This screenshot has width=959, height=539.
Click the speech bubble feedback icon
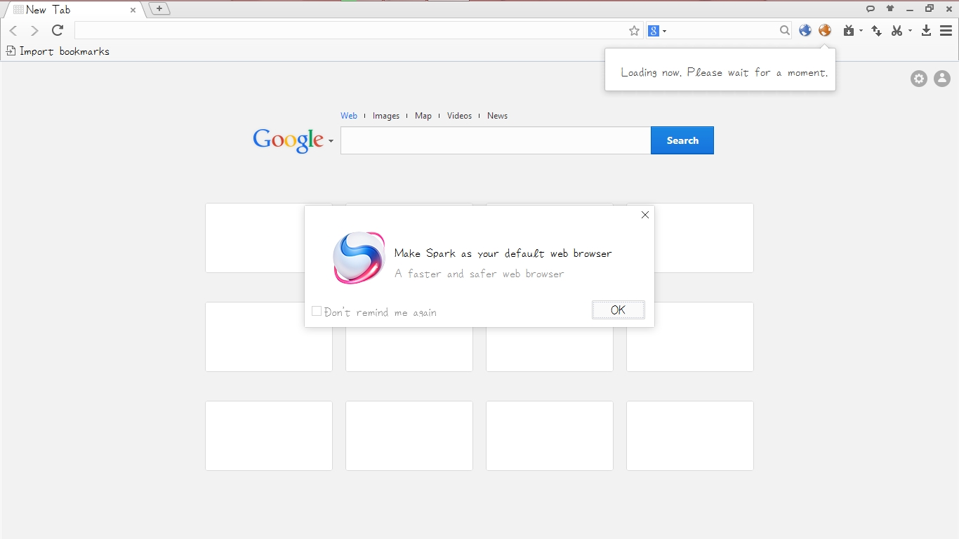(x=871, y=9)
